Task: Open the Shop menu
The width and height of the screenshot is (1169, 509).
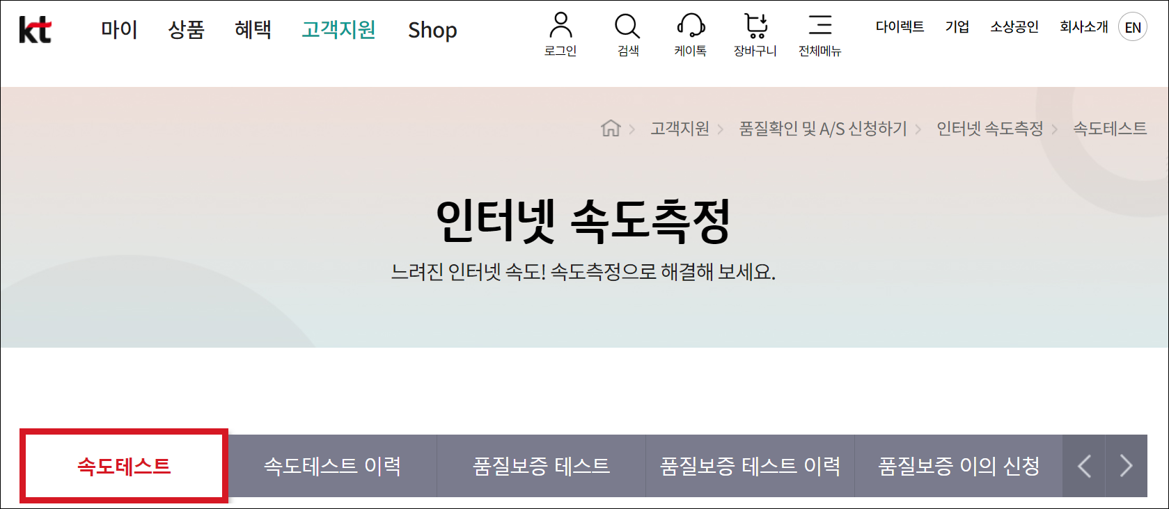Action: pyautogui.click(x=432, y=30)
